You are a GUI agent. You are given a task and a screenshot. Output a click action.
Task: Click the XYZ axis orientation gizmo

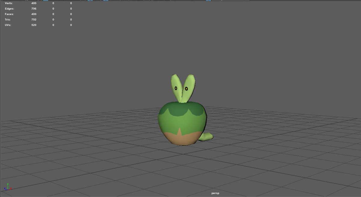pos(8,187)
